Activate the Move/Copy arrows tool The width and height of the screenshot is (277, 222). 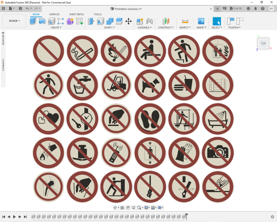(128, 21)
